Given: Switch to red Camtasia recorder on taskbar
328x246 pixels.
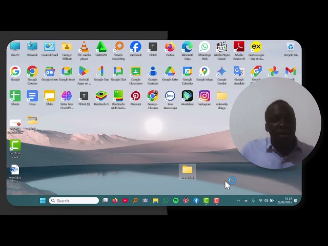Looking at the screenshot, I should point(216,200).
